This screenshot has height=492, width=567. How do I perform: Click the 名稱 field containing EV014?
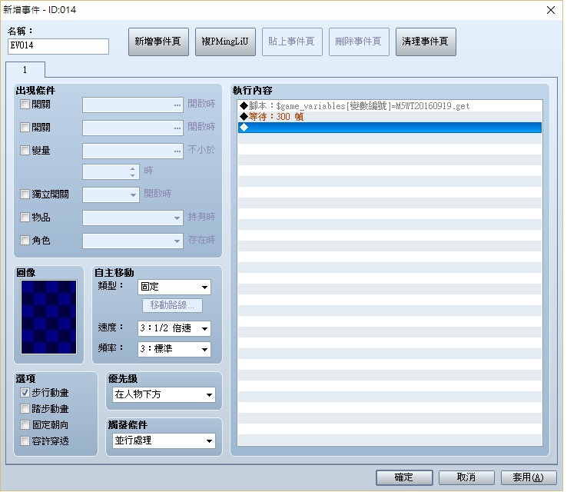point(58,46)
